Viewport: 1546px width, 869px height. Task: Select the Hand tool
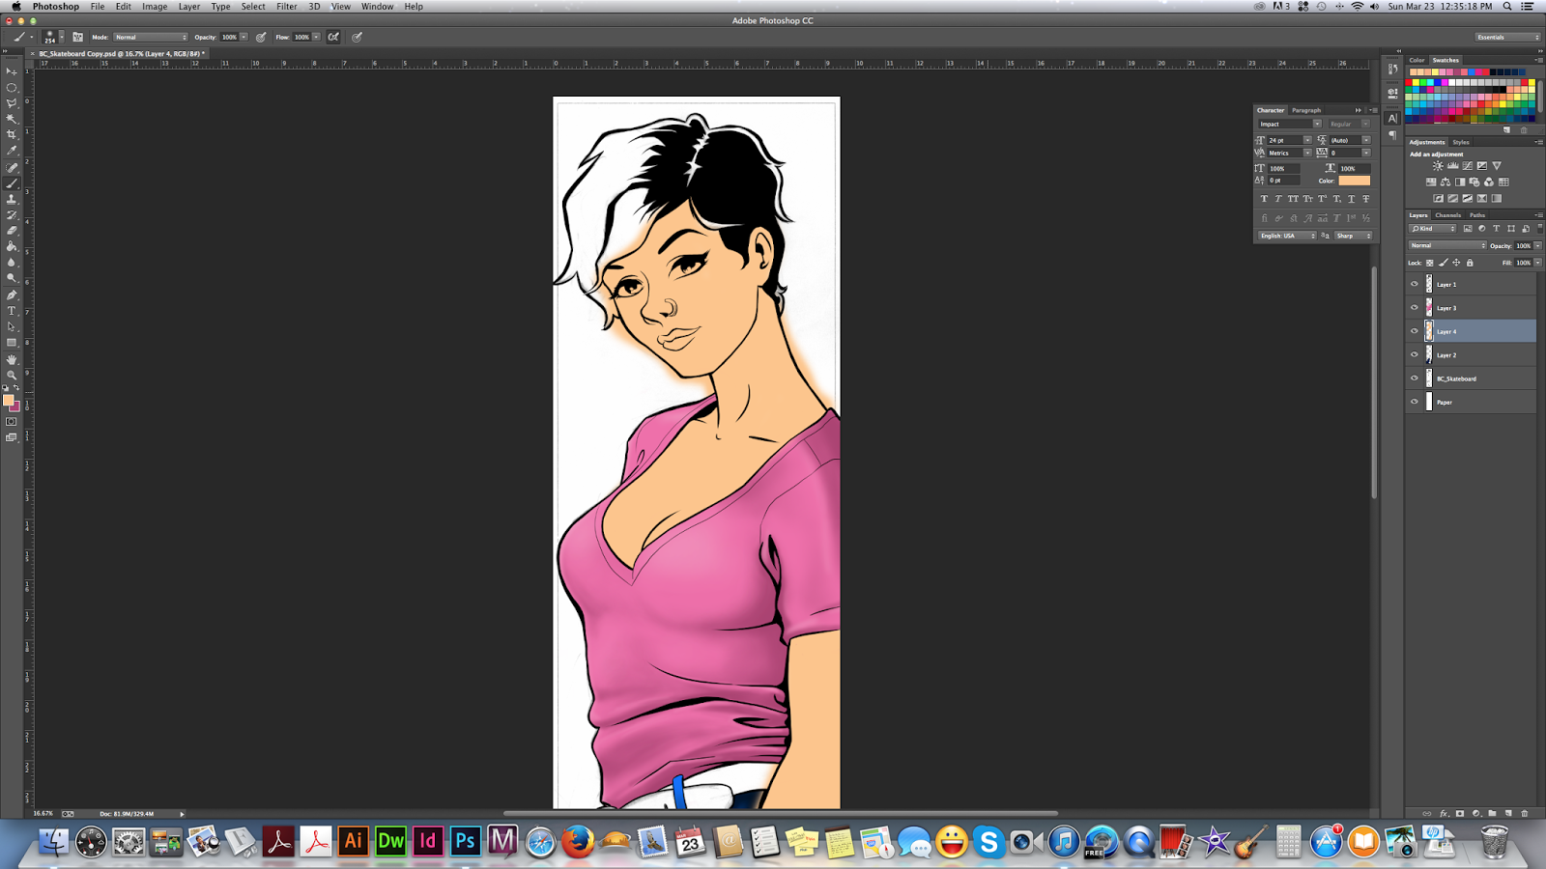pyautogui.click(x=12, y=359)
